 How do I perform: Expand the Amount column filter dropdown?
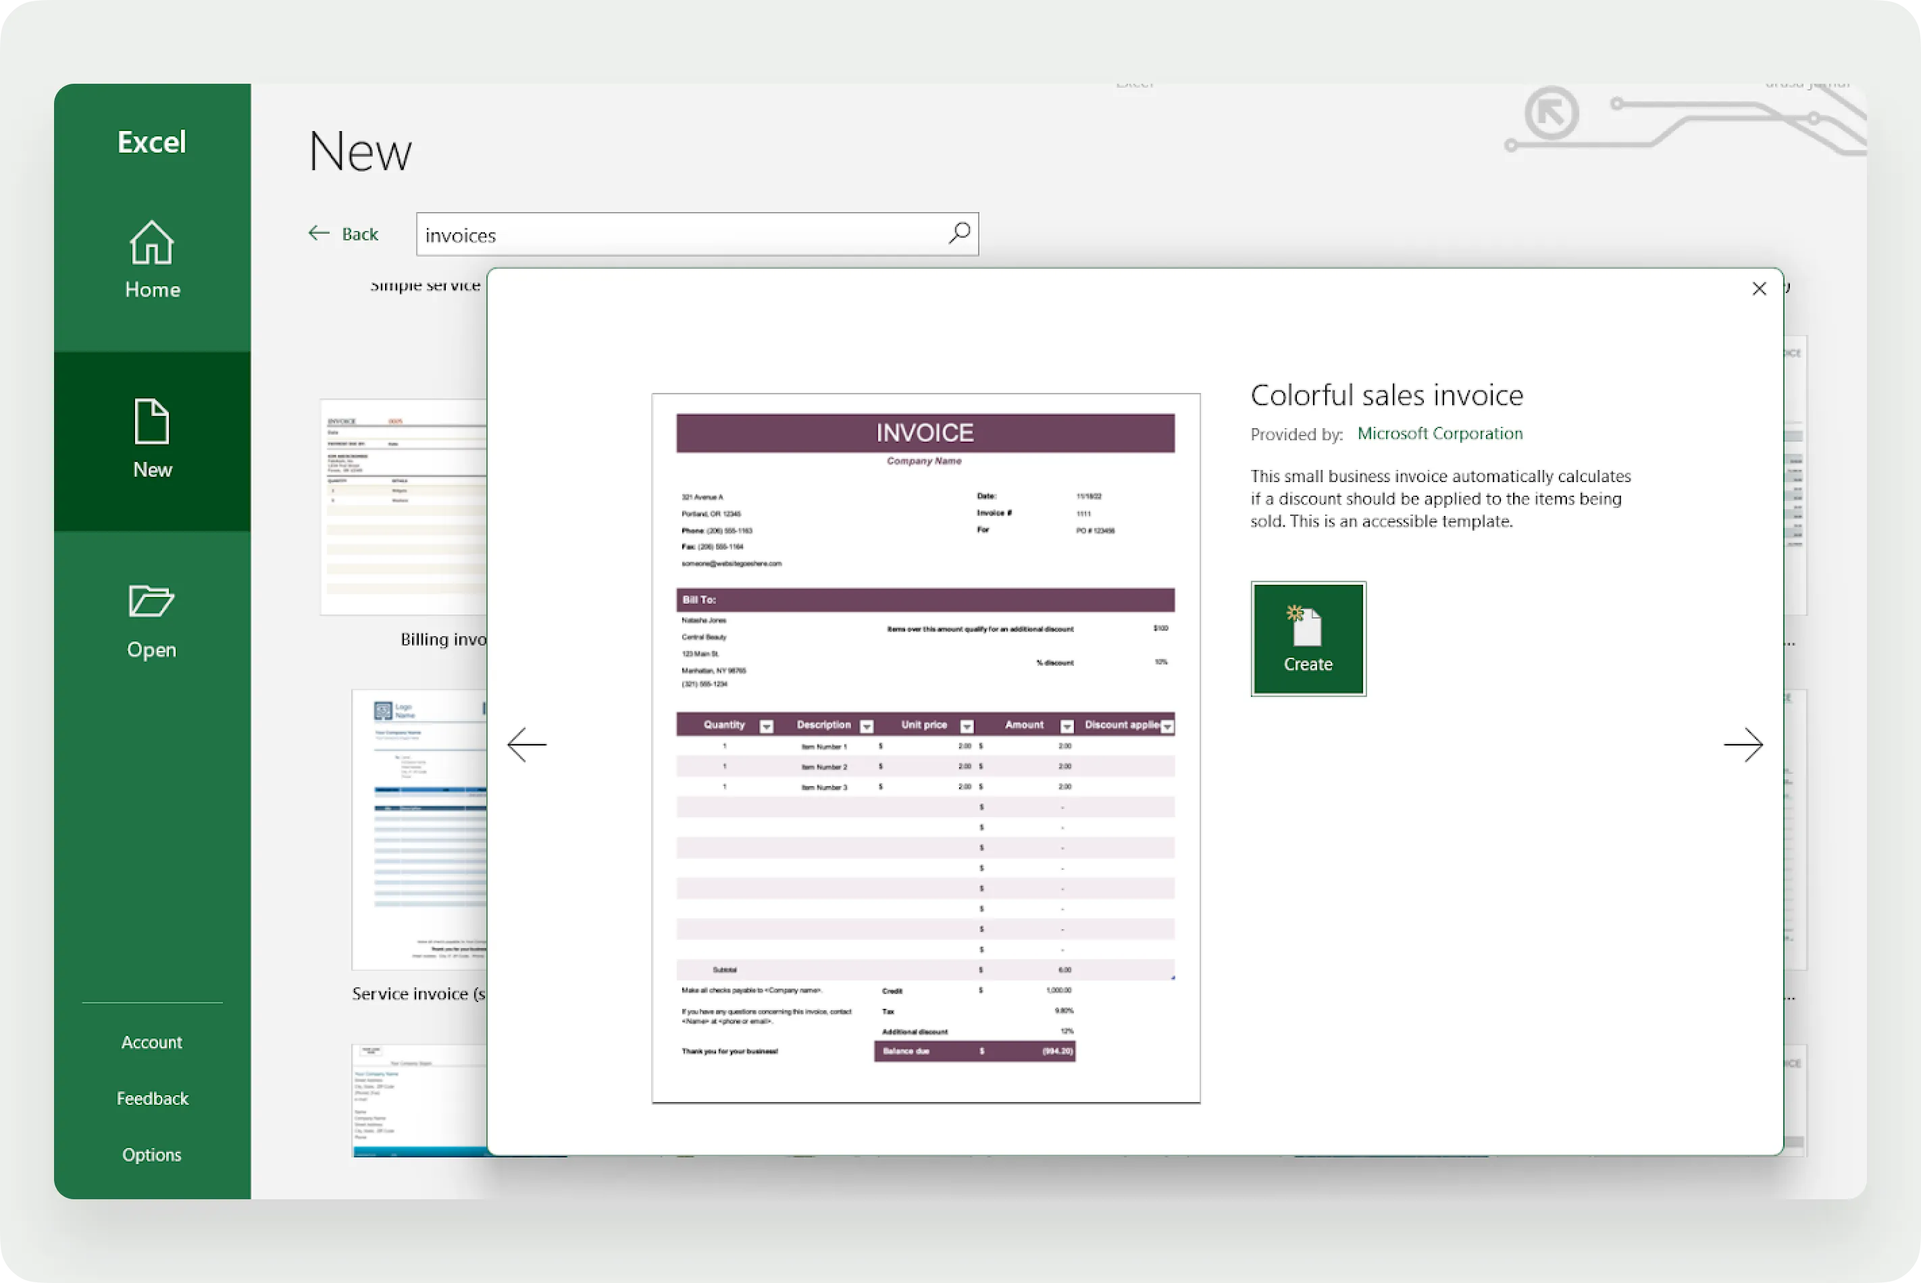[1067, 727]
